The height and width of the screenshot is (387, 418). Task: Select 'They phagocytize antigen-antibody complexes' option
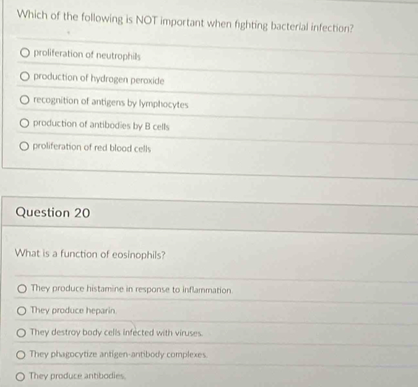click(x=21, y=355)
